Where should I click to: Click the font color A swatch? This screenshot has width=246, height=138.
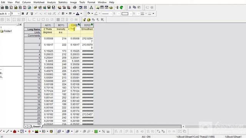78,14
